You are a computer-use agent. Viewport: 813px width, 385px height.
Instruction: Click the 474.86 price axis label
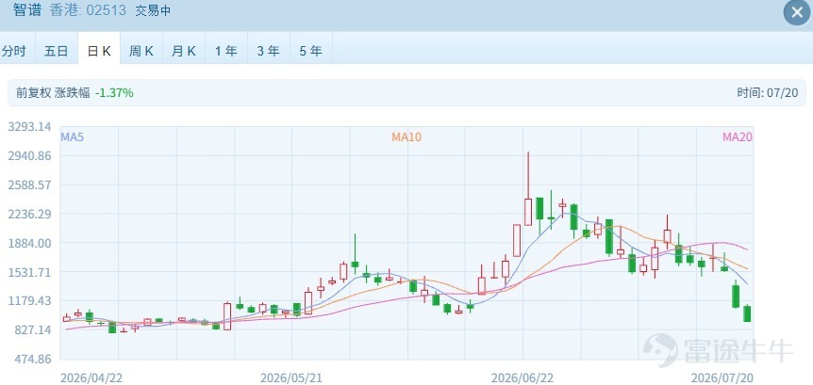[x=32, y=359]
